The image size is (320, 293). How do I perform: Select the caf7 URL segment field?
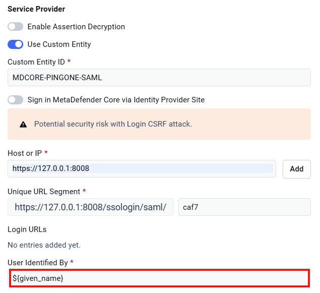click(x=244, y=207)
